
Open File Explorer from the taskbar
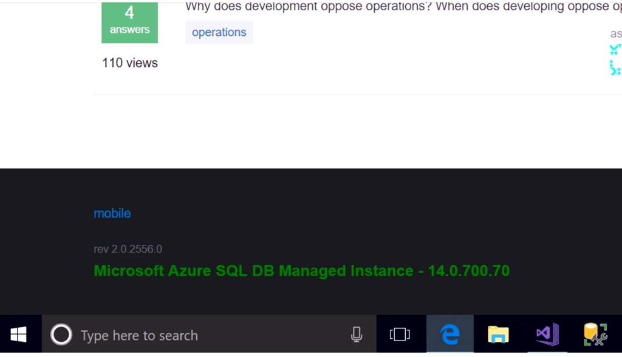pyautogui.click(x=498, y=335)
